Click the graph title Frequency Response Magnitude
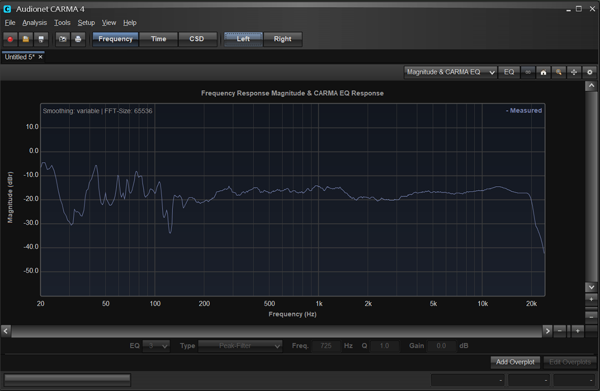The height and width of the screenshot is (391, 600). coord(292,93)
